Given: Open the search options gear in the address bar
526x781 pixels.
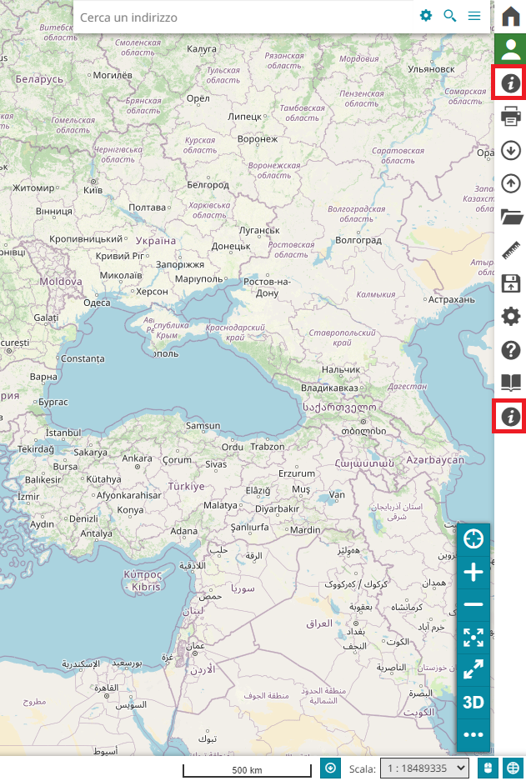Looking at the screenshot, I should click(426, 16).
